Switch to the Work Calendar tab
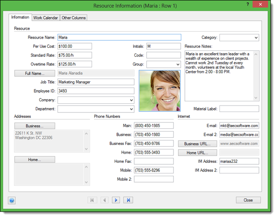 coord(46,18)
